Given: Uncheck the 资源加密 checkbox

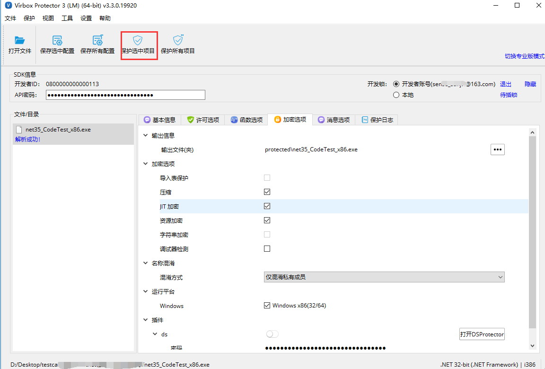Looking at the screenshot, I should (x=267, y=220).
